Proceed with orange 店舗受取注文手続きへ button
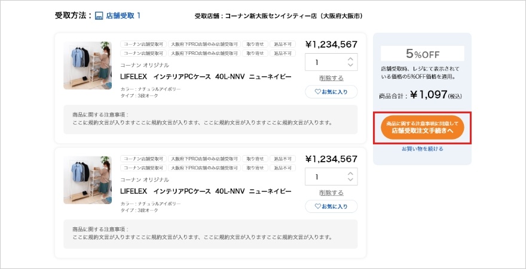Screen dimensions: 526x269 (x=423, y=128)
